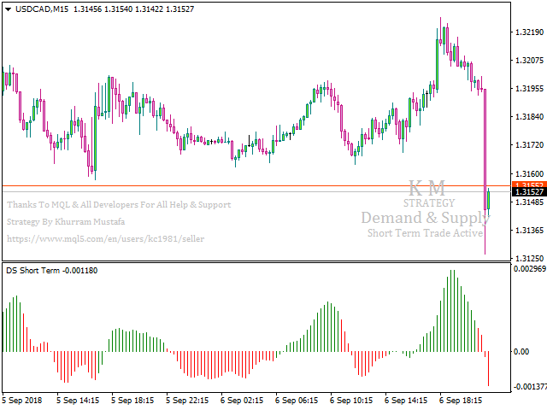Click the 'Short Term Trade Active' status text
The image size is (547, 410).
click(x=425, y=233)
